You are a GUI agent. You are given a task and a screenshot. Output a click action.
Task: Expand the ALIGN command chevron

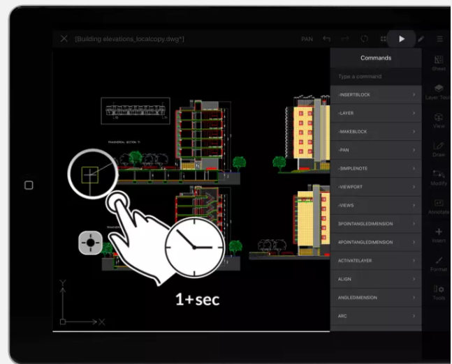pos(414,279)
